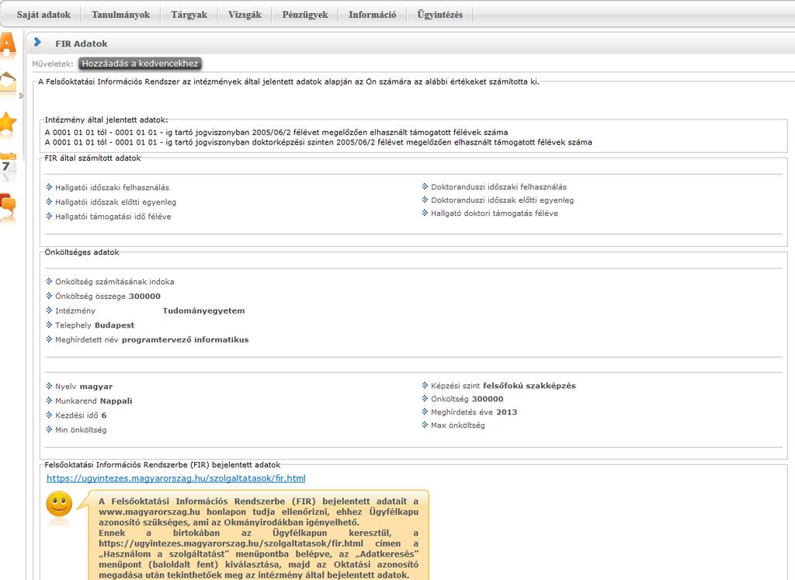Click bullet icon beside Min önköltség
Viewport: 795px width, 580px height.
click(49, 429)
